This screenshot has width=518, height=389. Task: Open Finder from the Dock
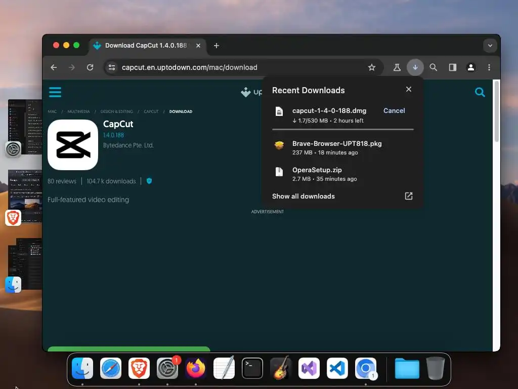click(82, 368)
